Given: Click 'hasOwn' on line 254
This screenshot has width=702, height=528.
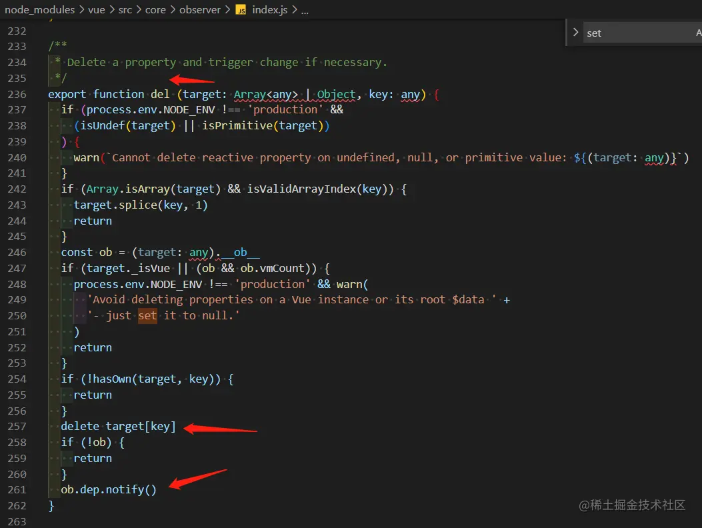Looking at the screenshot, I should (x=112, y=379).
